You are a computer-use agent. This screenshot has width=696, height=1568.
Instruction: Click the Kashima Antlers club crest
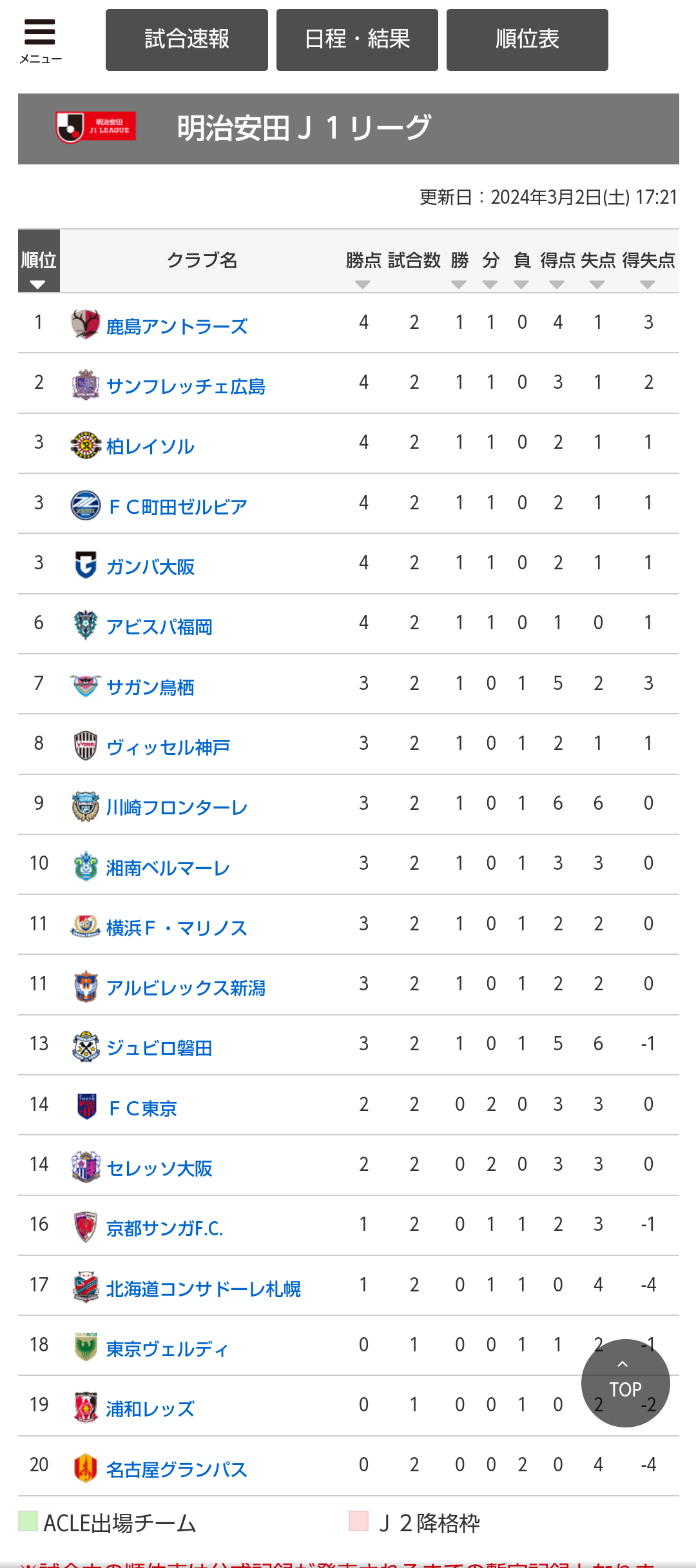[x=85, y=324]
